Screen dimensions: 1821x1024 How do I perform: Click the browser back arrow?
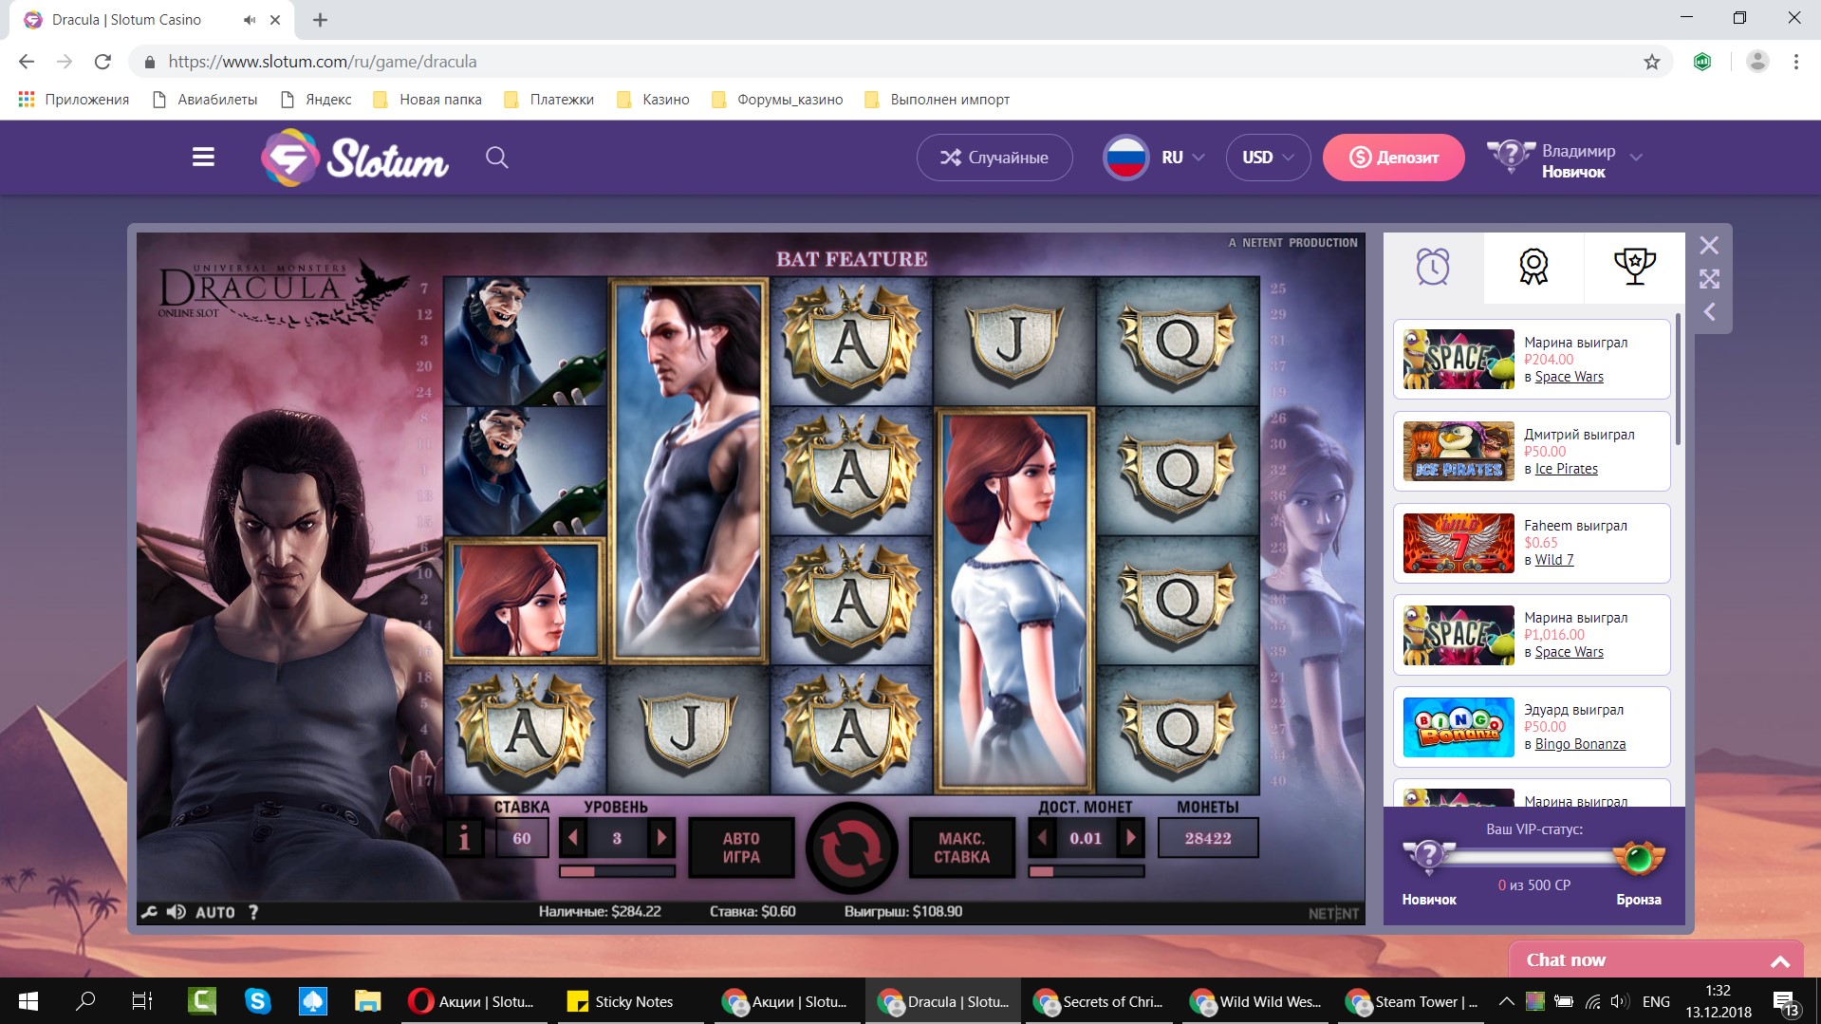27,62
